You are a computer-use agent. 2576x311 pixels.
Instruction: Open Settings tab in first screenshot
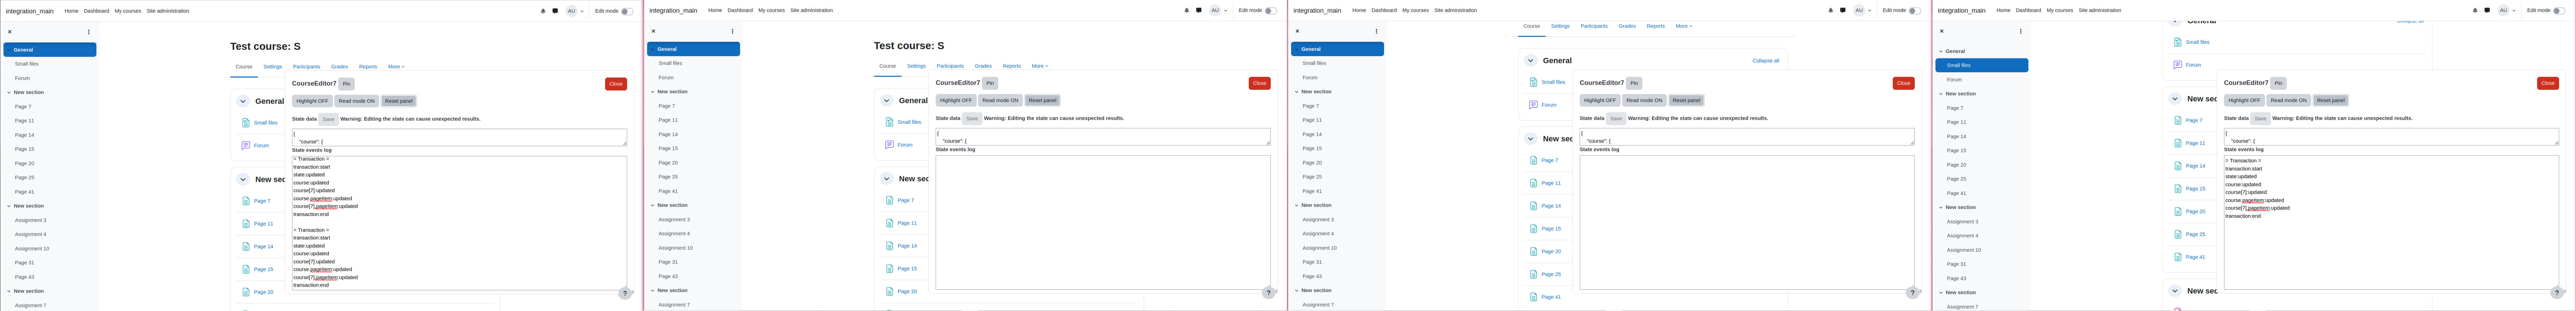coord(273,67)
